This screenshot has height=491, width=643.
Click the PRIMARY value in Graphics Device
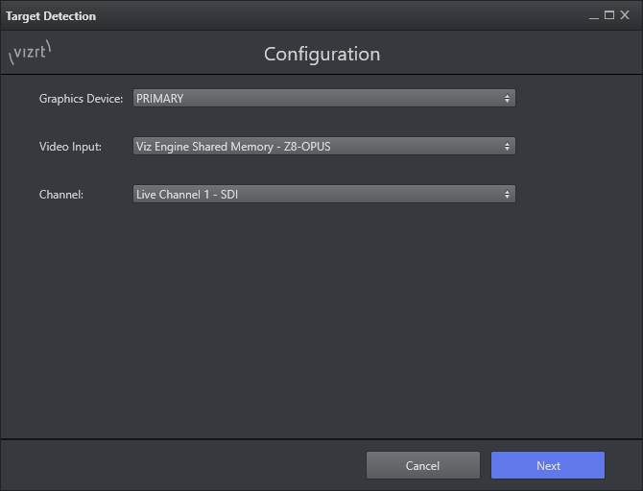160,99
